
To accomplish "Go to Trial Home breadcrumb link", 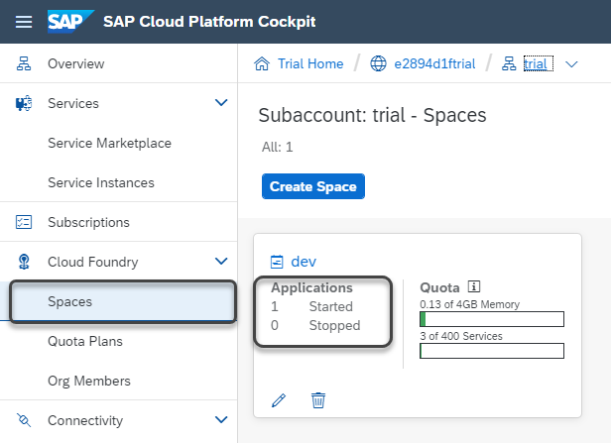I will click(310, 63).
